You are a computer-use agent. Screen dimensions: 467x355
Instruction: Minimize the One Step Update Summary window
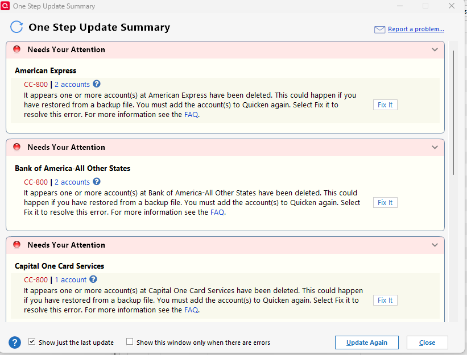400,6
